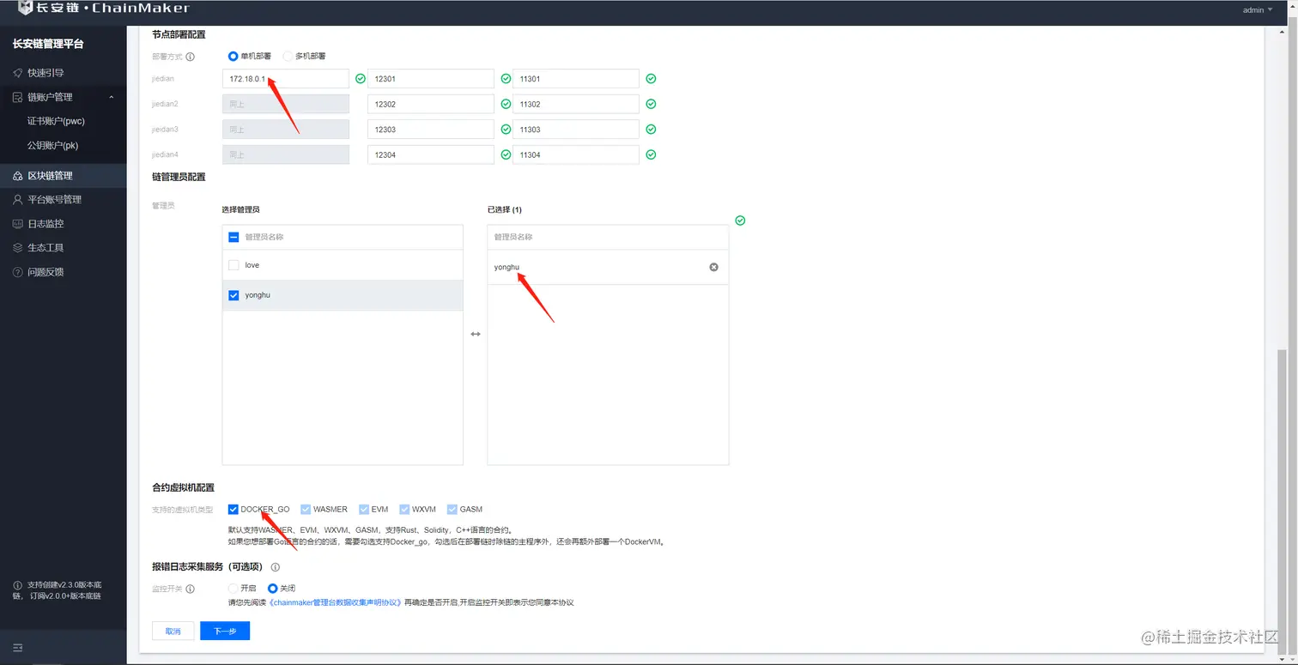The height and width of the screenshot is (665, 1298).
Task: Click the 取消 button
Action: click(173, 631)
